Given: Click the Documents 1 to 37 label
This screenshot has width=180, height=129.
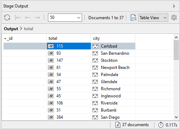Looking at the screenshot, I should (106, 18).
